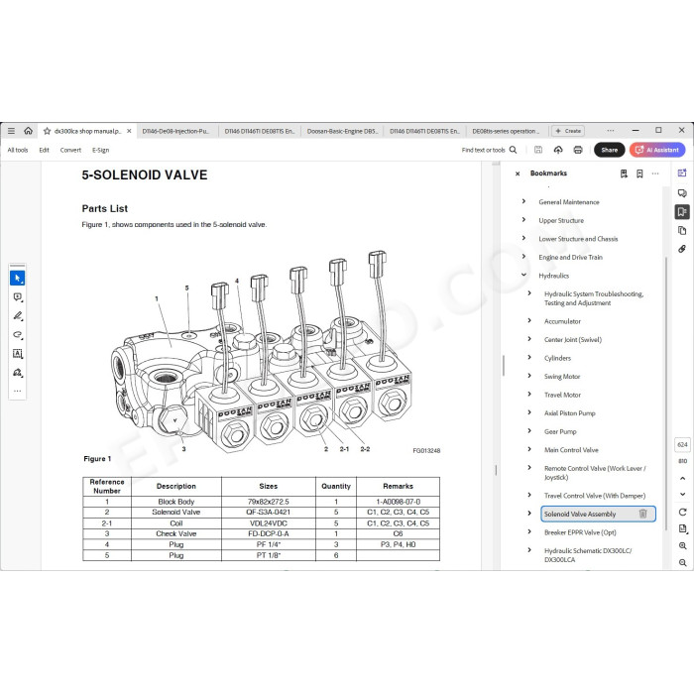This screenshot has width=694, height=694.
Task: Open page display options icon
Action: click(x=682, y=528)
